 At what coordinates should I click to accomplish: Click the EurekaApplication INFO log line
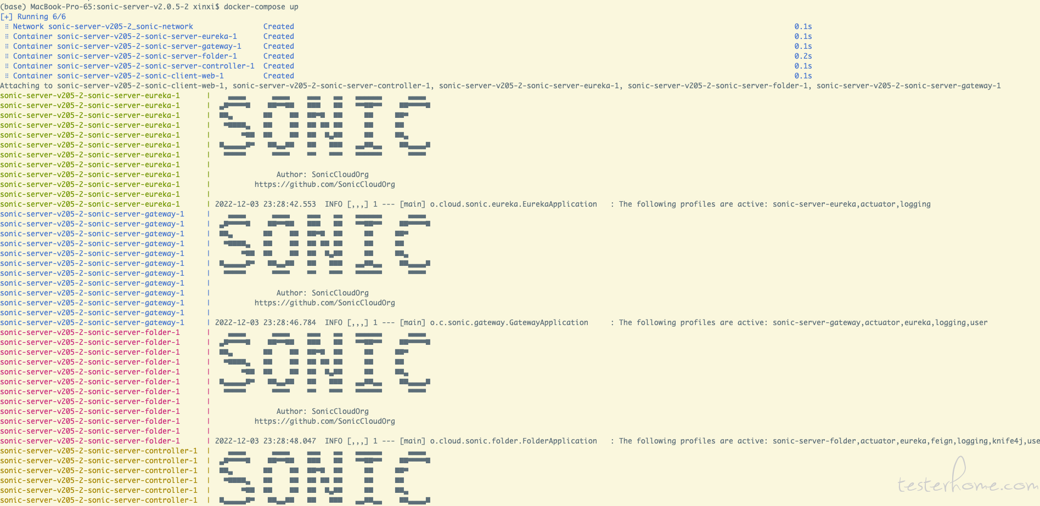573,204
